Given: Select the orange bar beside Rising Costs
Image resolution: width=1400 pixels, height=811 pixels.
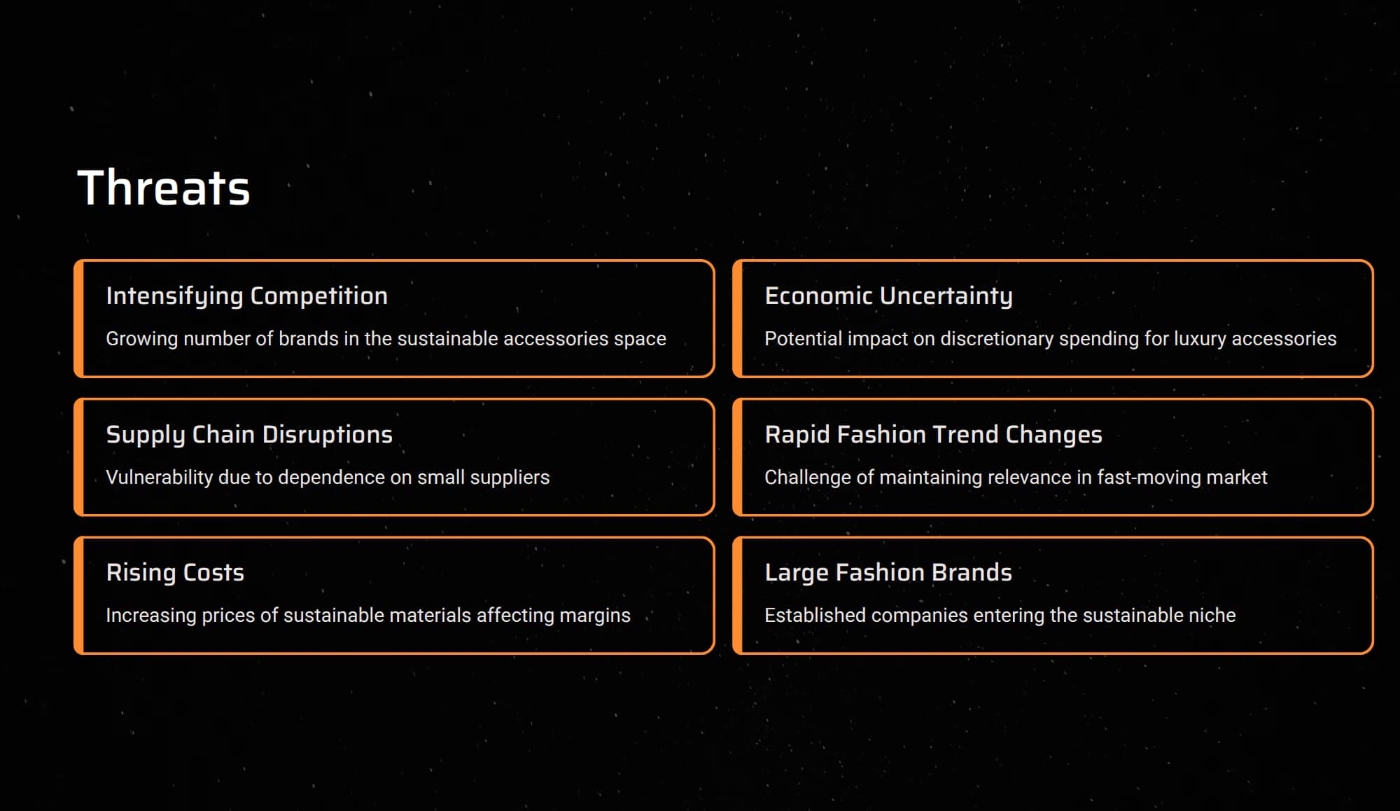Looking at the screenshot, I should tap(79, 595).
